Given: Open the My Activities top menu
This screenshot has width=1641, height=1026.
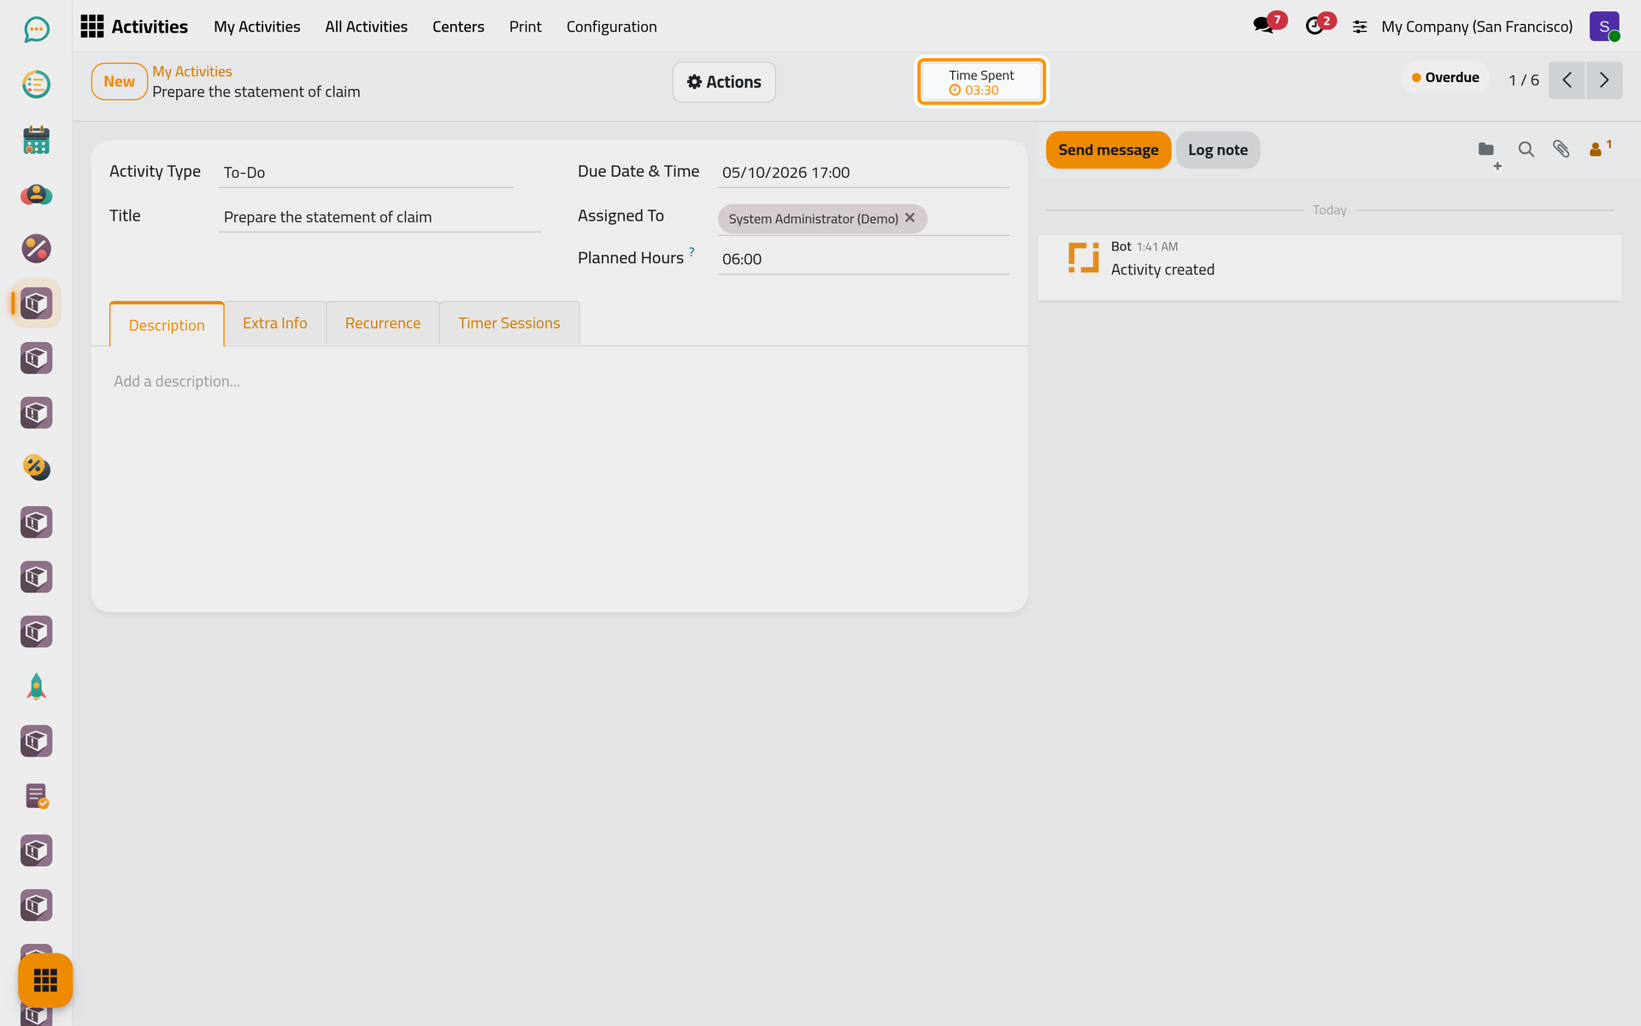Looking at the screenshot, I should (x=257, y=27).
